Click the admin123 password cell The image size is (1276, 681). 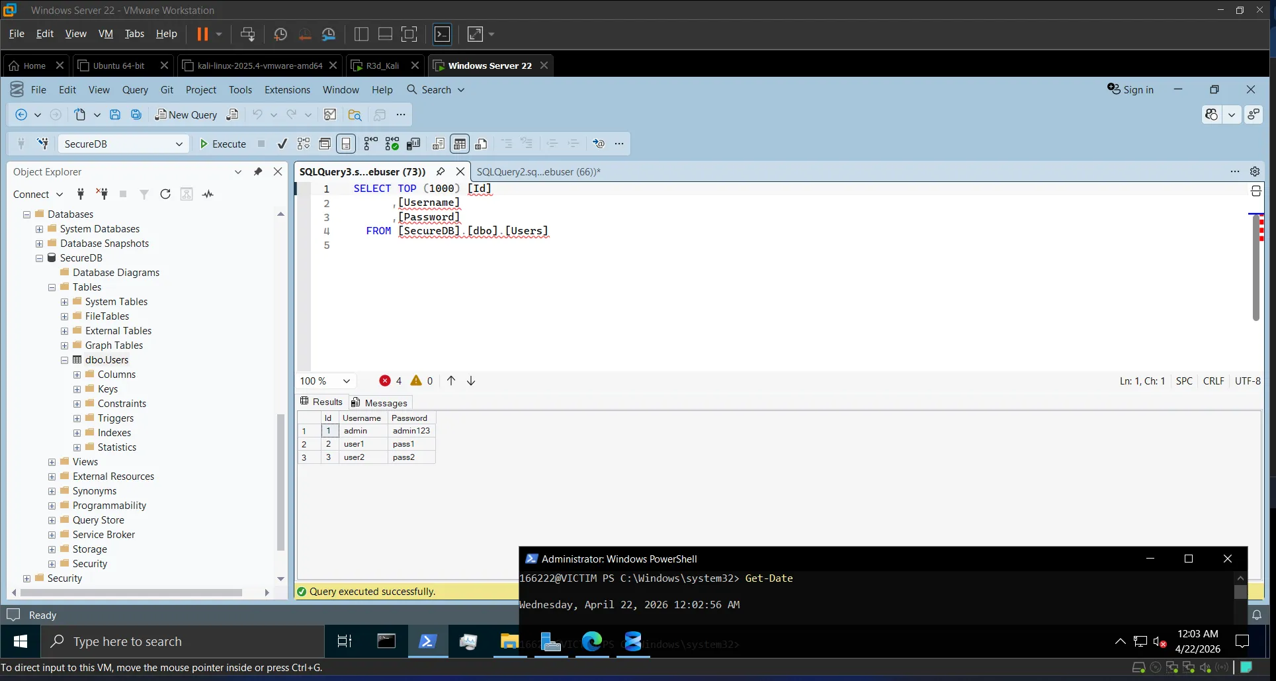(x=411, y=431)
